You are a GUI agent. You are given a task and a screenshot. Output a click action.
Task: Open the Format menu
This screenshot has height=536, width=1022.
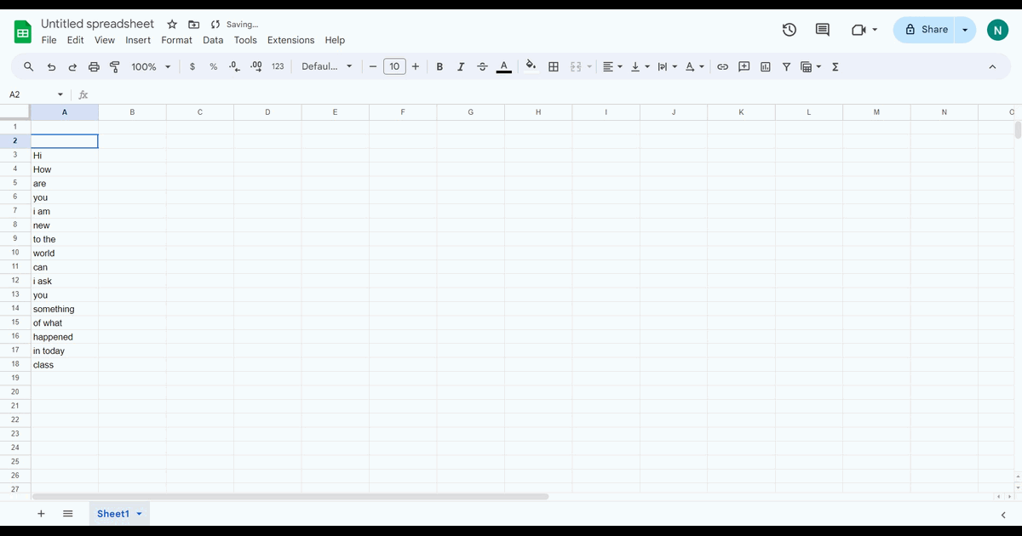click(x=176, y=40)
